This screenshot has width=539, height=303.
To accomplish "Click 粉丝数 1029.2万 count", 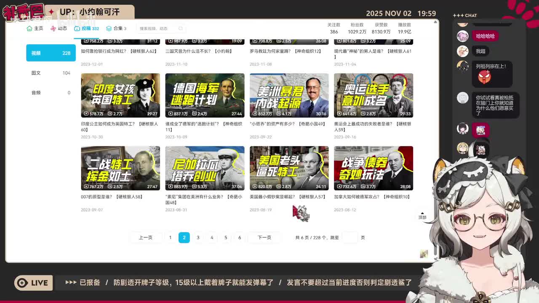I will pos(357,28).
